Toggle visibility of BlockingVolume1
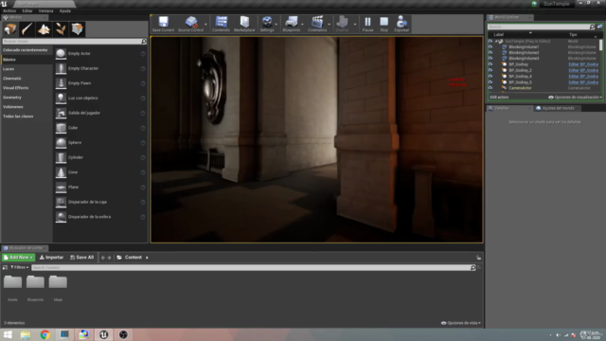 click(x=490, y=46)
